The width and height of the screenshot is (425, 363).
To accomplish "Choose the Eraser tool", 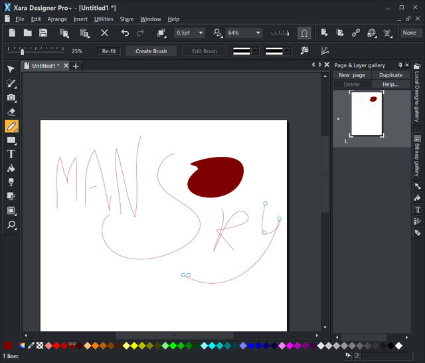I will click(x=11, y=112).
